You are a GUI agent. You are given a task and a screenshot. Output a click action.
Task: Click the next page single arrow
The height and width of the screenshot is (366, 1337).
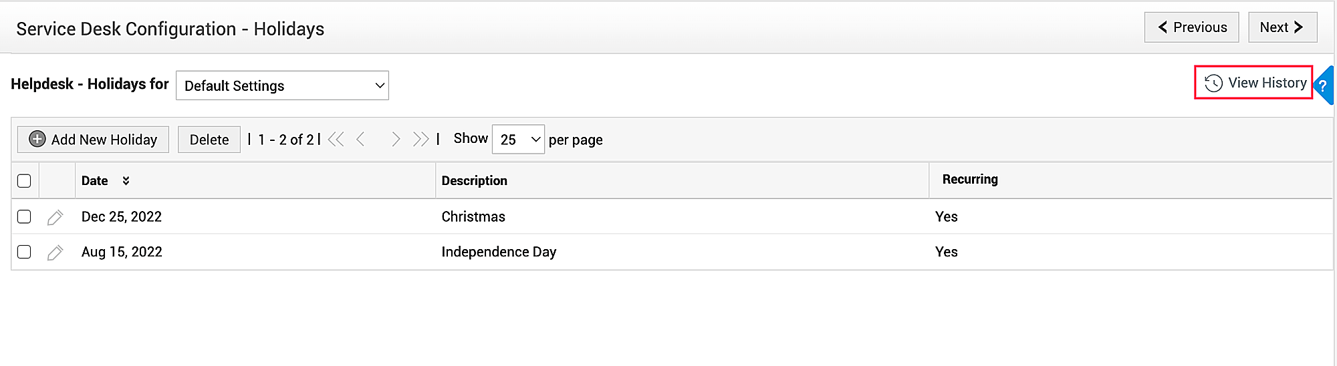[396, 139]
